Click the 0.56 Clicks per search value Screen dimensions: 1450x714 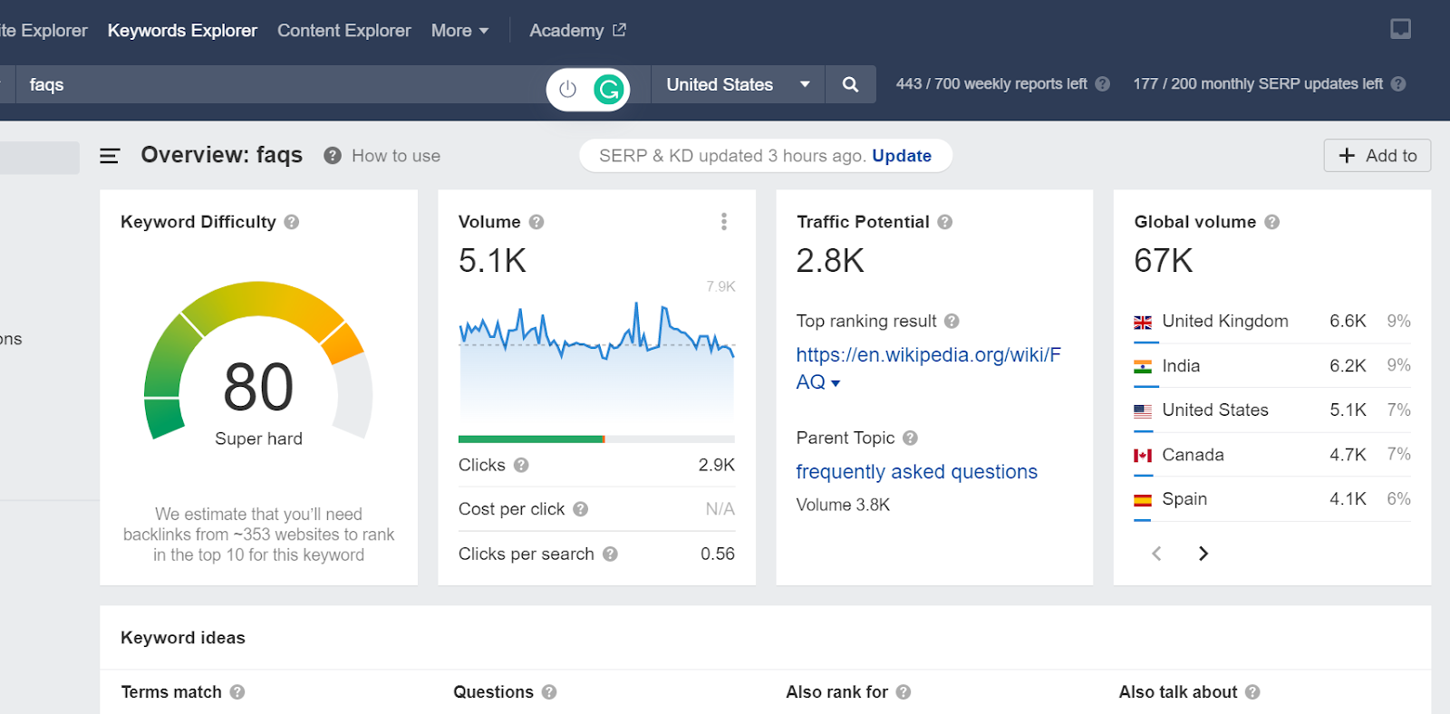pyautogui.click(x=718, y=554)
